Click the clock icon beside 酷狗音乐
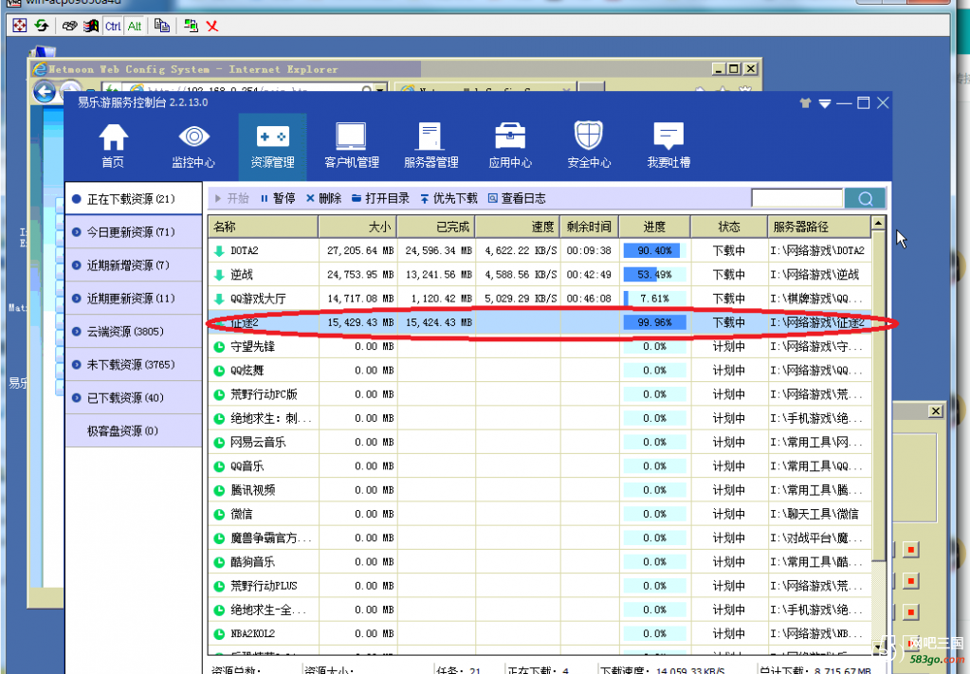The width and height of the screenshot is (970, 674). 219,563
